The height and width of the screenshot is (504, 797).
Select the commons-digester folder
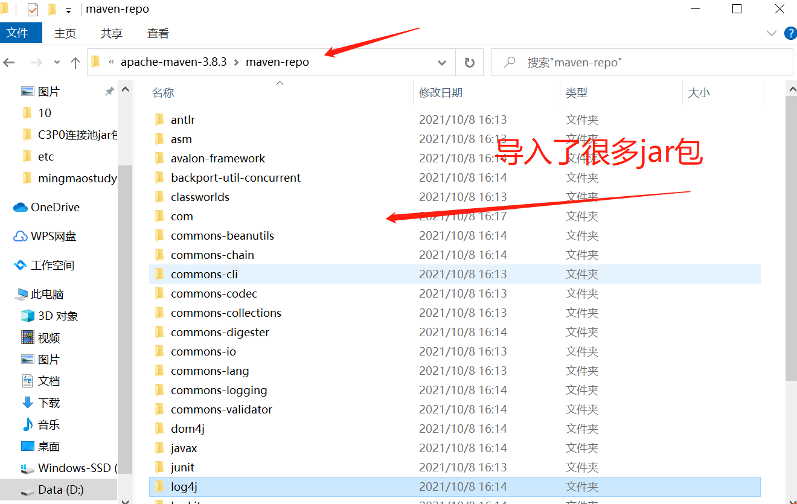coord(455,332)
